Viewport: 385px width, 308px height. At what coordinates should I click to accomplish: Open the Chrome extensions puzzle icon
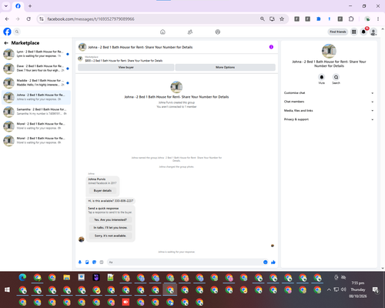coord(351,18)
